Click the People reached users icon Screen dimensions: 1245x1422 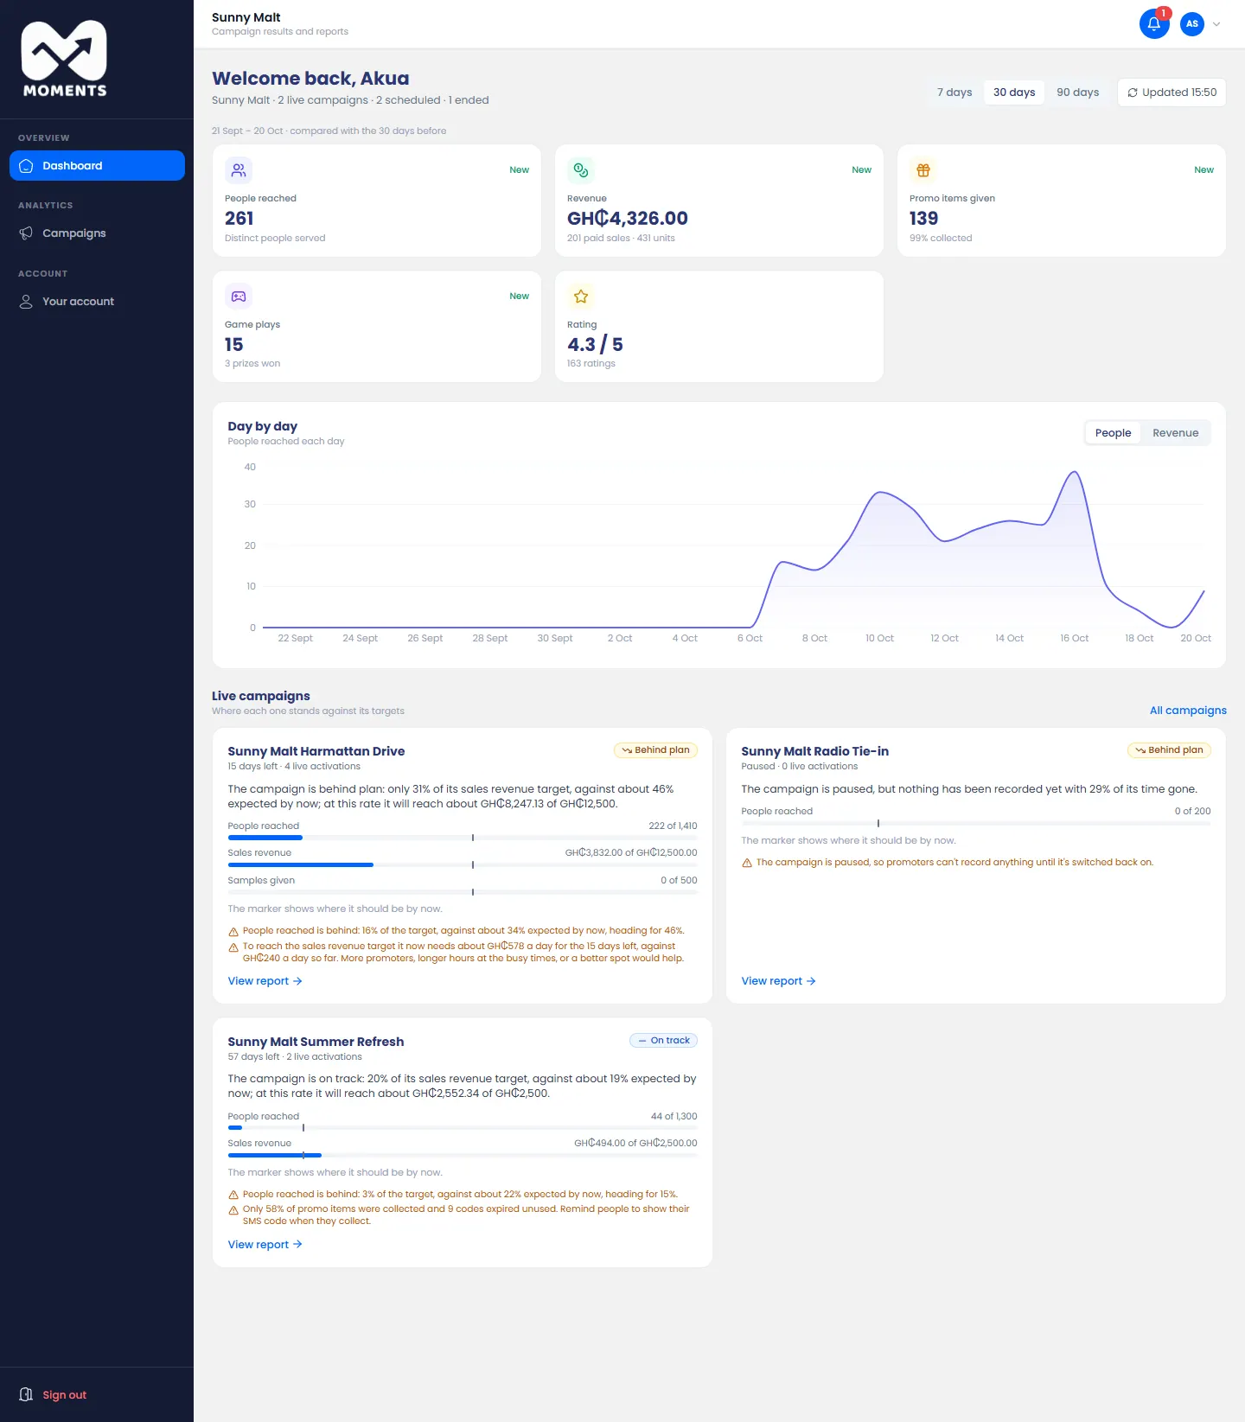tap(239, 170)
